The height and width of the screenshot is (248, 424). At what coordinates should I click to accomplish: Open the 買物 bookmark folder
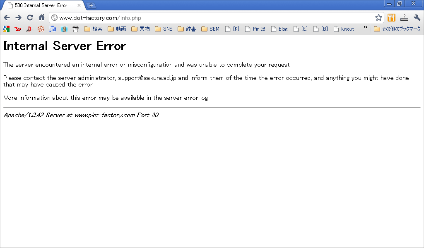140,29
